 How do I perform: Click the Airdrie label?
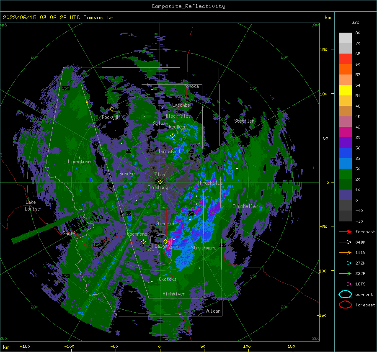tap(165, 224)
